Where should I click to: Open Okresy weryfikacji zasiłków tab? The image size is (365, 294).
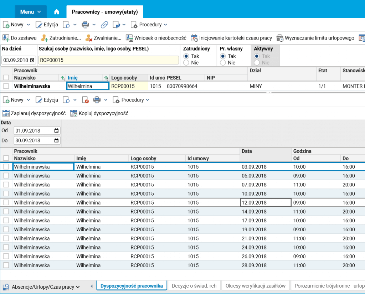pos(255,285)
